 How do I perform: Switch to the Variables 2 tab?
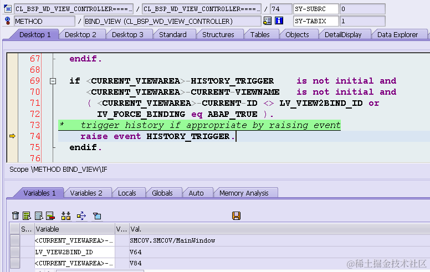click(86, 193)
